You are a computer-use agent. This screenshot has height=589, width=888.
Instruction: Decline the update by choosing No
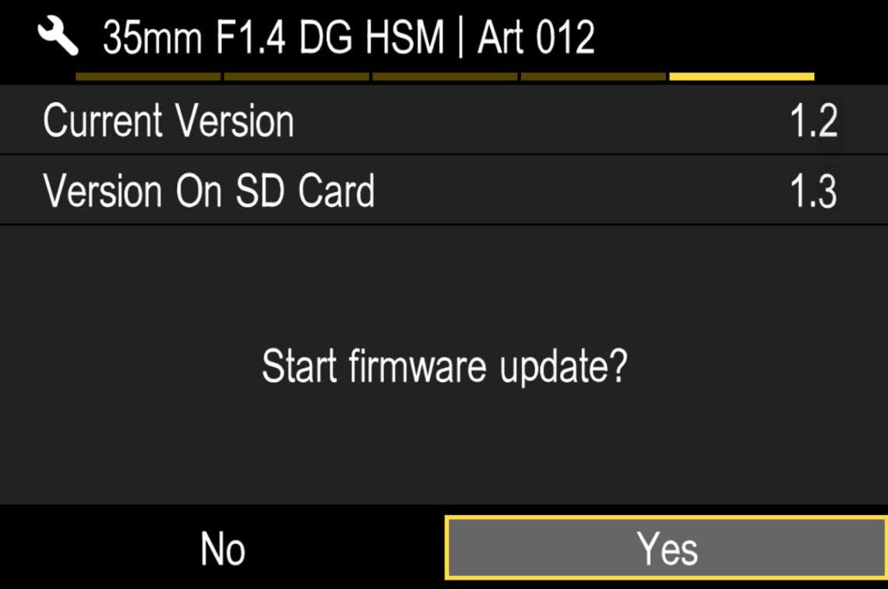[223, 549]
